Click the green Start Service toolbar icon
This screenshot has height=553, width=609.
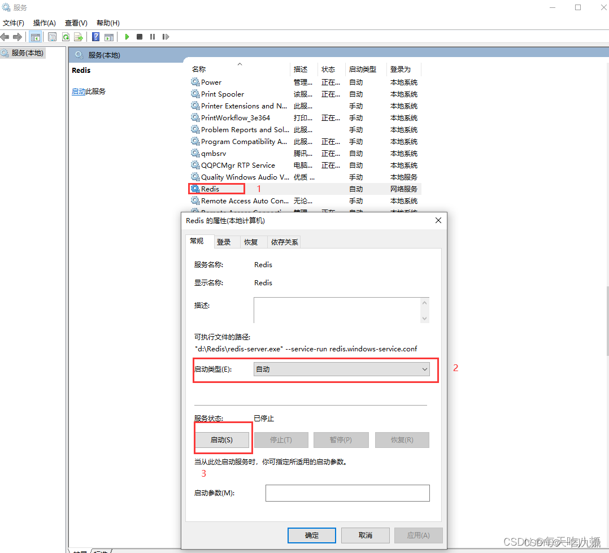pyautogui.click(x=127, y=37)
